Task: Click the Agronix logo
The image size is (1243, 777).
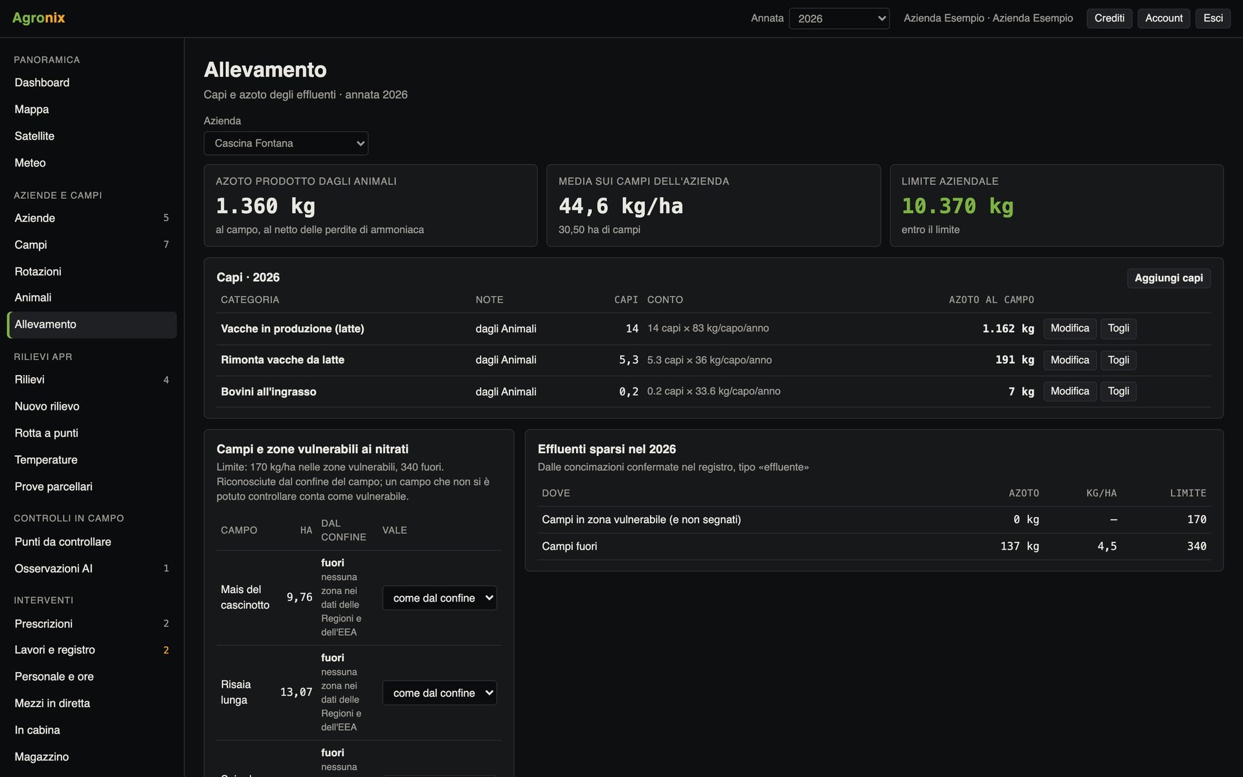Action: point(39,18)
